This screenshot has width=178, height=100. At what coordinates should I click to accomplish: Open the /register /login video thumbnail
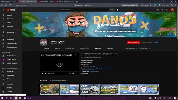coord(50,89)
